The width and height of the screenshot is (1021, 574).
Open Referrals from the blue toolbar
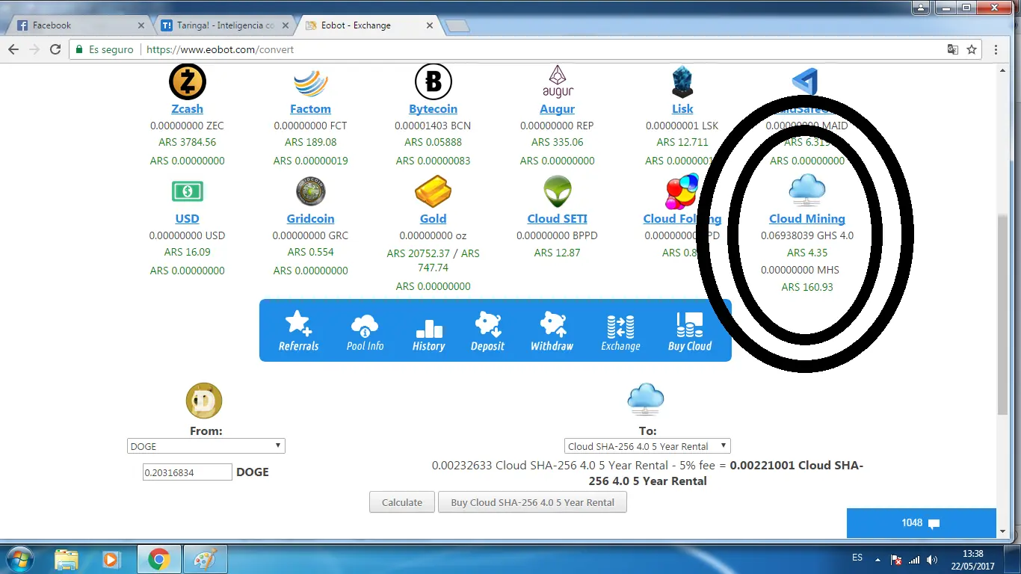[298, 331]
